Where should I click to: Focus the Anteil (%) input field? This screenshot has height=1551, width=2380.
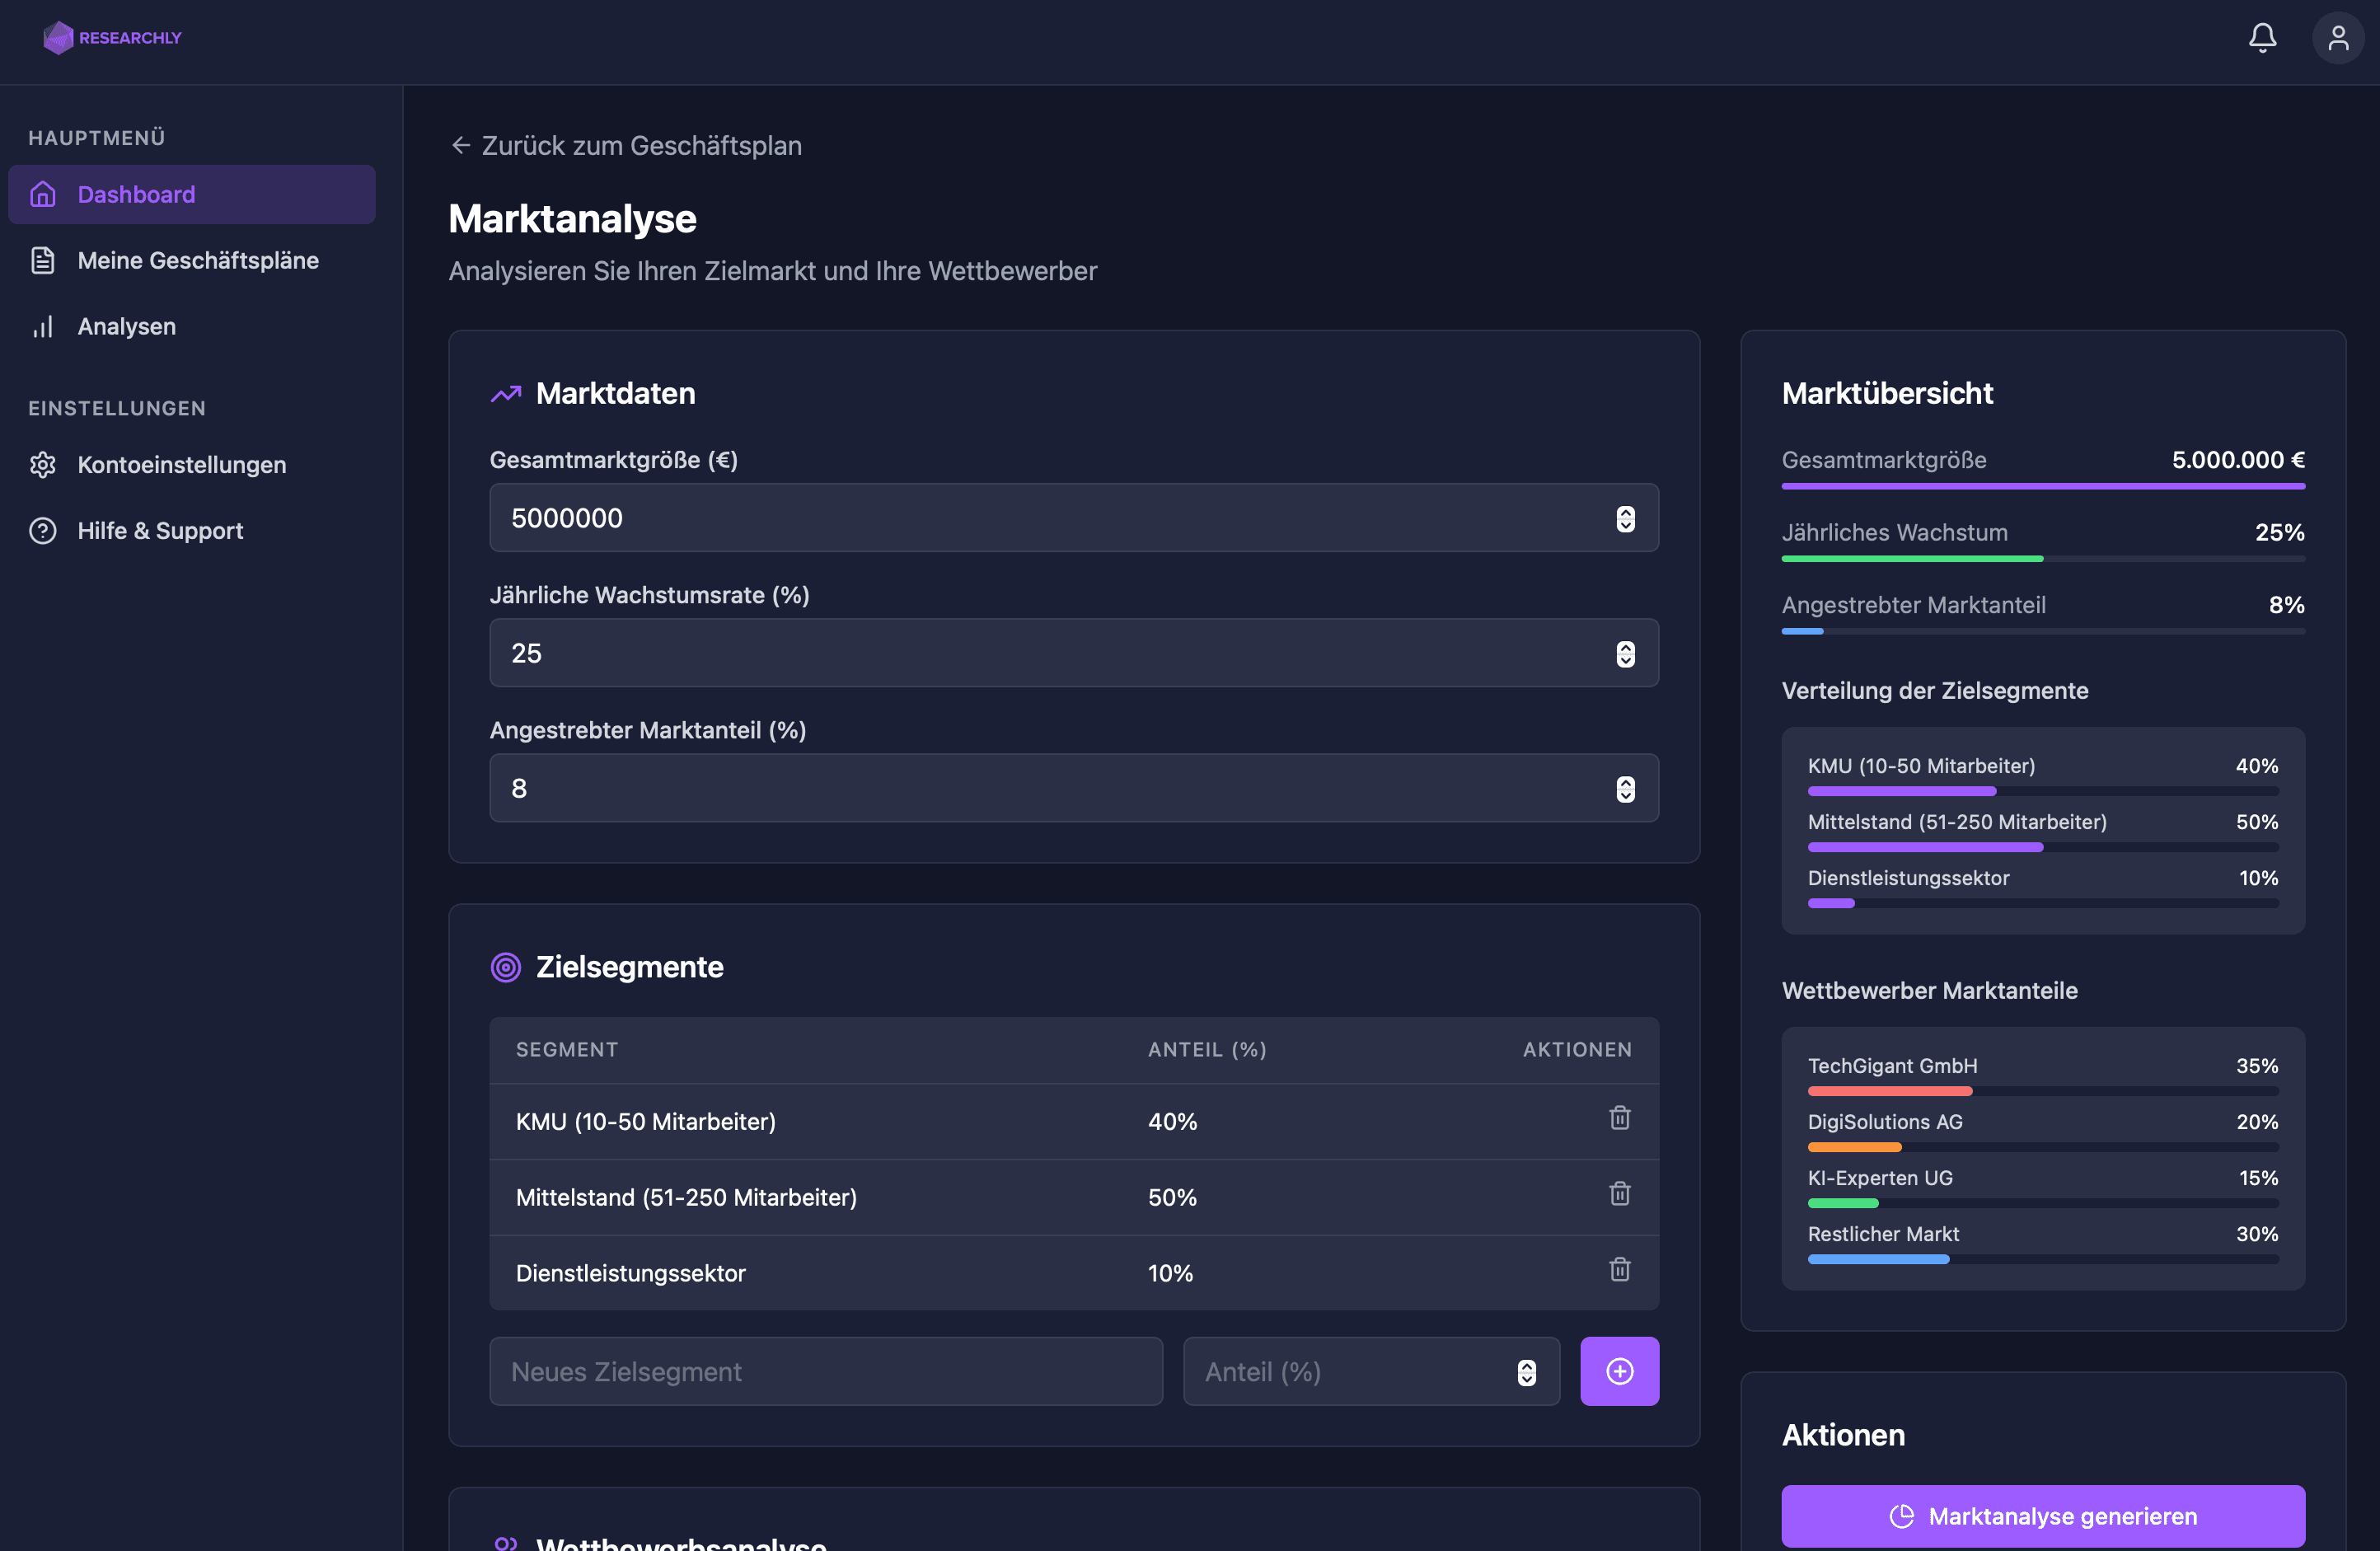point(1371,1371)
